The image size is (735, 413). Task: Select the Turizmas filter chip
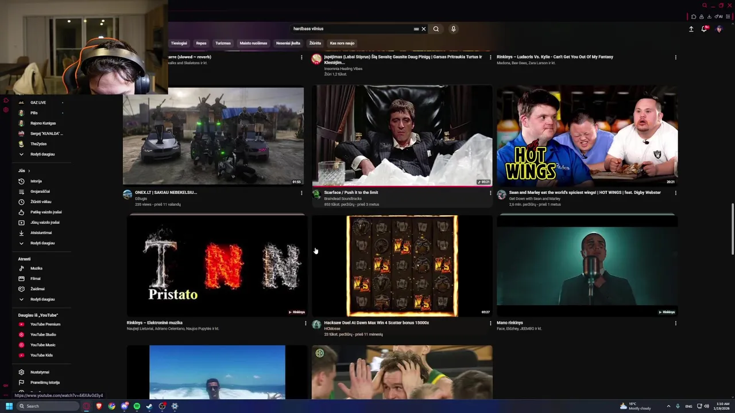[223, 43]
